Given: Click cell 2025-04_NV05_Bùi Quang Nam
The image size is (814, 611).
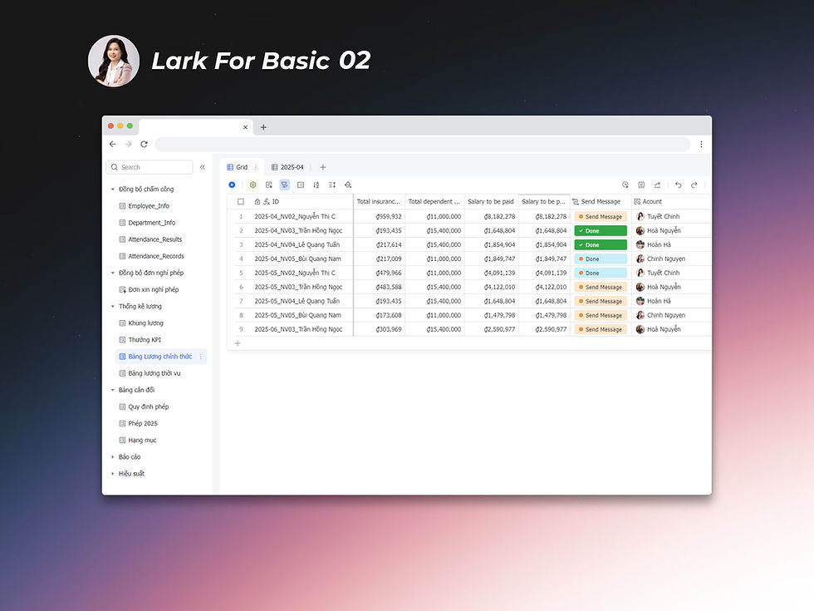Looking at the screenshot, I should pos(298,259).
